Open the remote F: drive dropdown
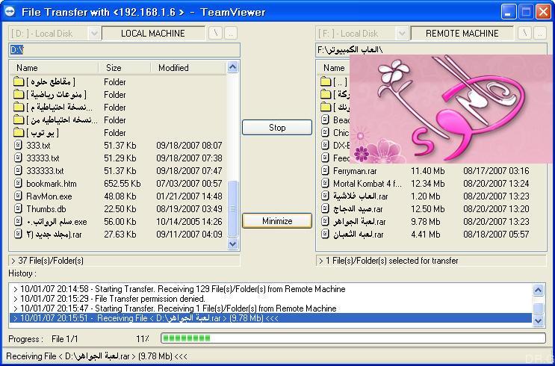The height and width of the screenshot is (366, 555). click(401, 34)
